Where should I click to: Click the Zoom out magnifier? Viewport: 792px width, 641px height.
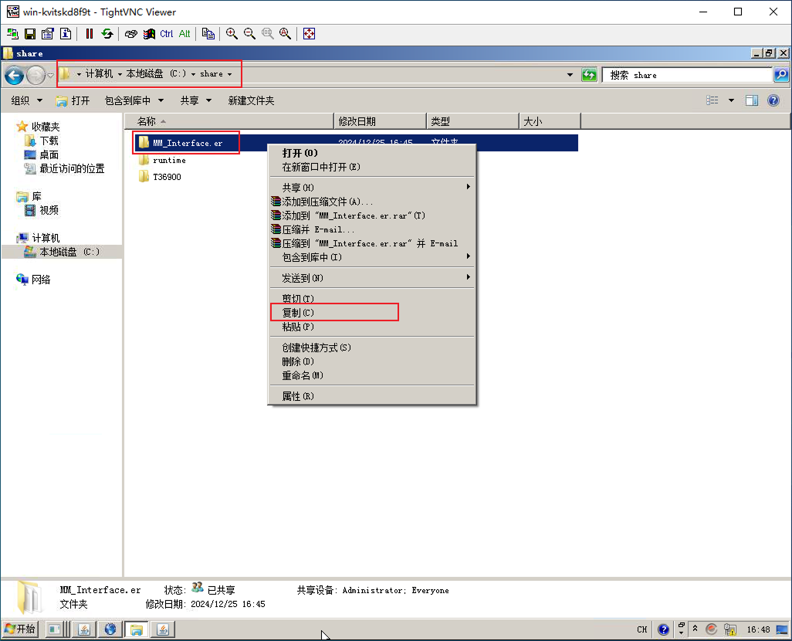click(x=249, y=34)
